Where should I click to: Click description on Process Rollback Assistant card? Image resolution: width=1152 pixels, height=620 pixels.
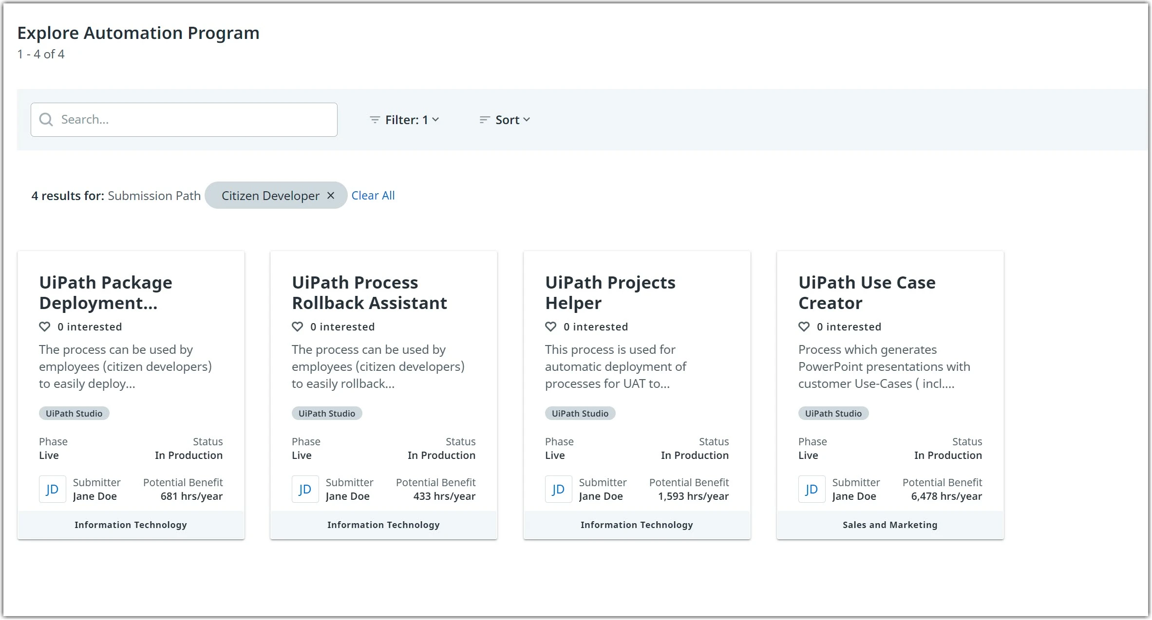378,366
